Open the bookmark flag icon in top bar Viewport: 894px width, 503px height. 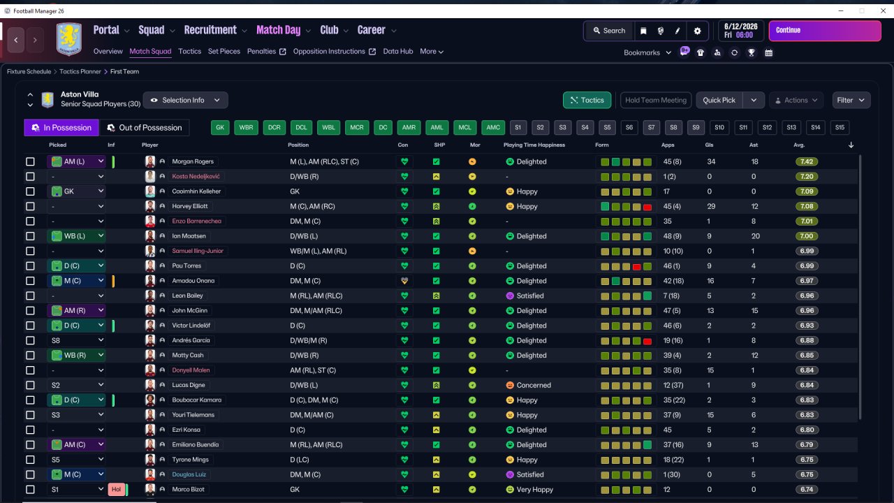point(643,31)
